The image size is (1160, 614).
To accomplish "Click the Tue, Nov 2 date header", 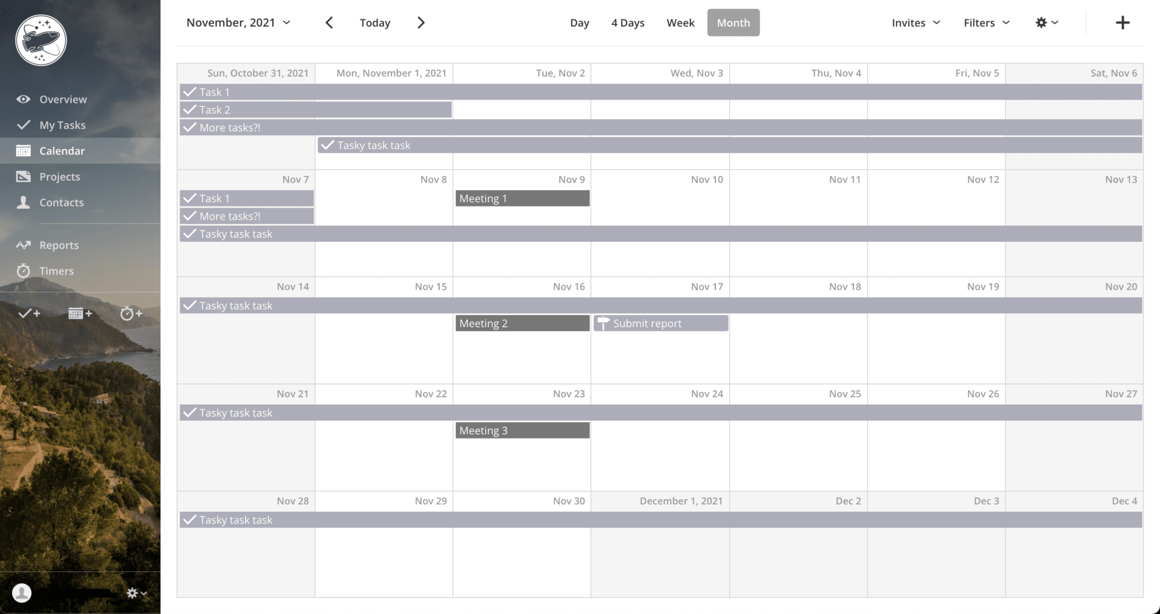I will pyautogui.click(x=560, y=73).
